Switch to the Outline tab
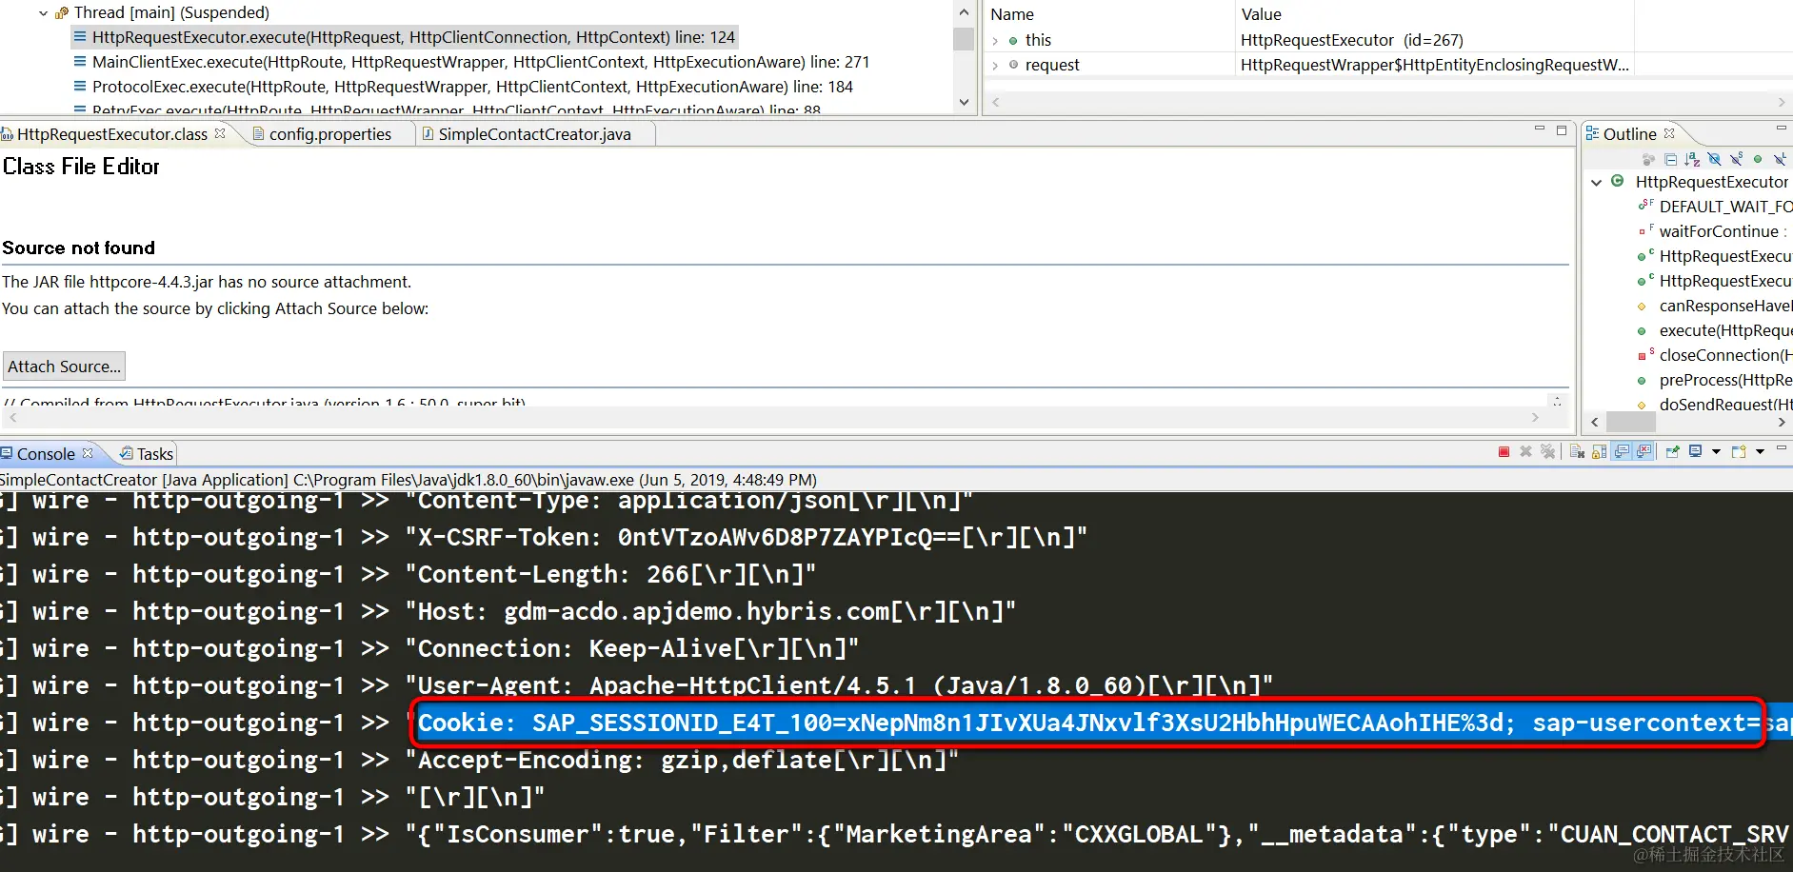Image resolution: width=1793 pixels, height=872 pixels. point(1629,134)
